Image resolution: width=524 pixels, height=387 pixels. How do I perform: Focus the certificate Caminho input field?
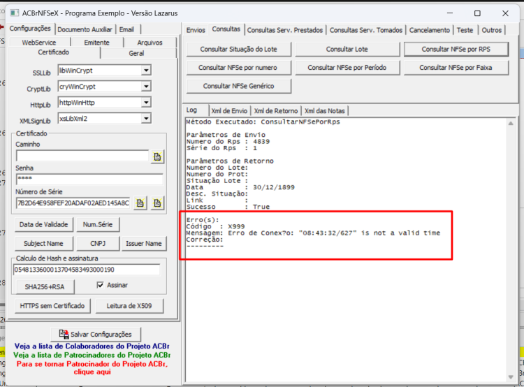click(82, 156)
